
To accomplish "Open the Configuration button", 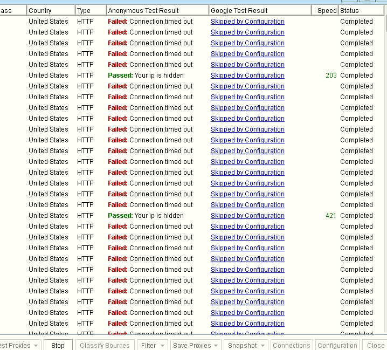I will point(337,345).
